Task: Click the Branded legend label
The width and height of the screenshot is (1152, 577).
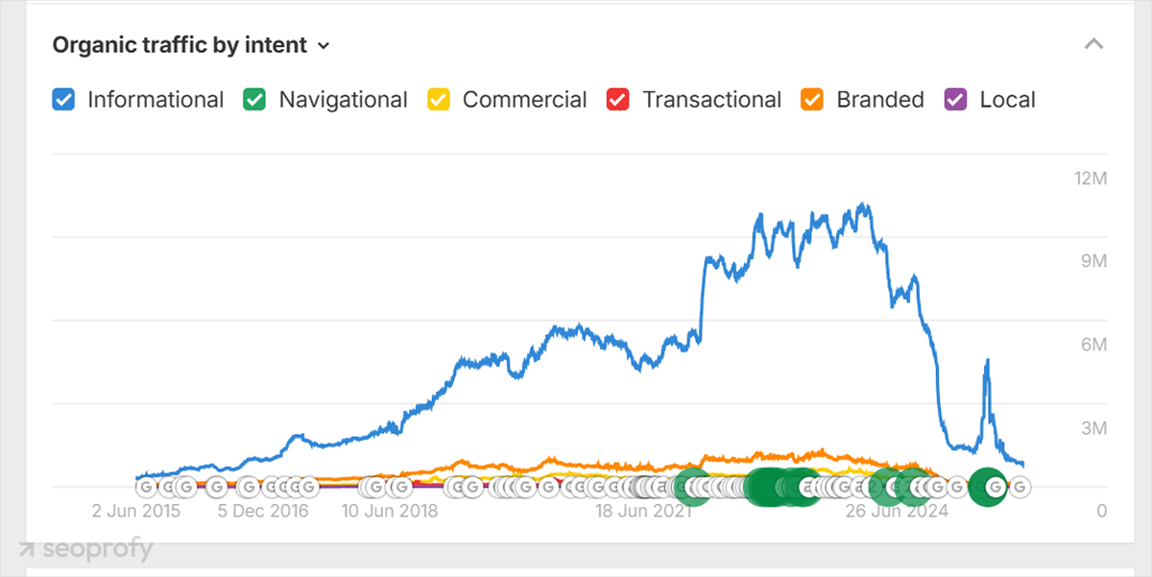Action: point(880,99)
